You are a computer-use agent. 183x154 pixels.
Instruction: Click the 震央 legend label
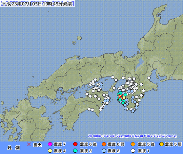[x=37, y=145]
